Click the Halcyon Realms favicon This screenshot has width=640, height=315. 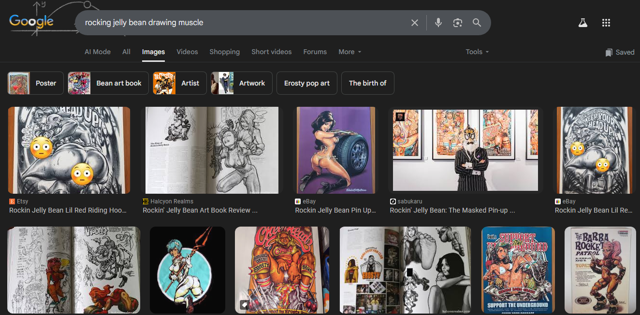[145, 201]
